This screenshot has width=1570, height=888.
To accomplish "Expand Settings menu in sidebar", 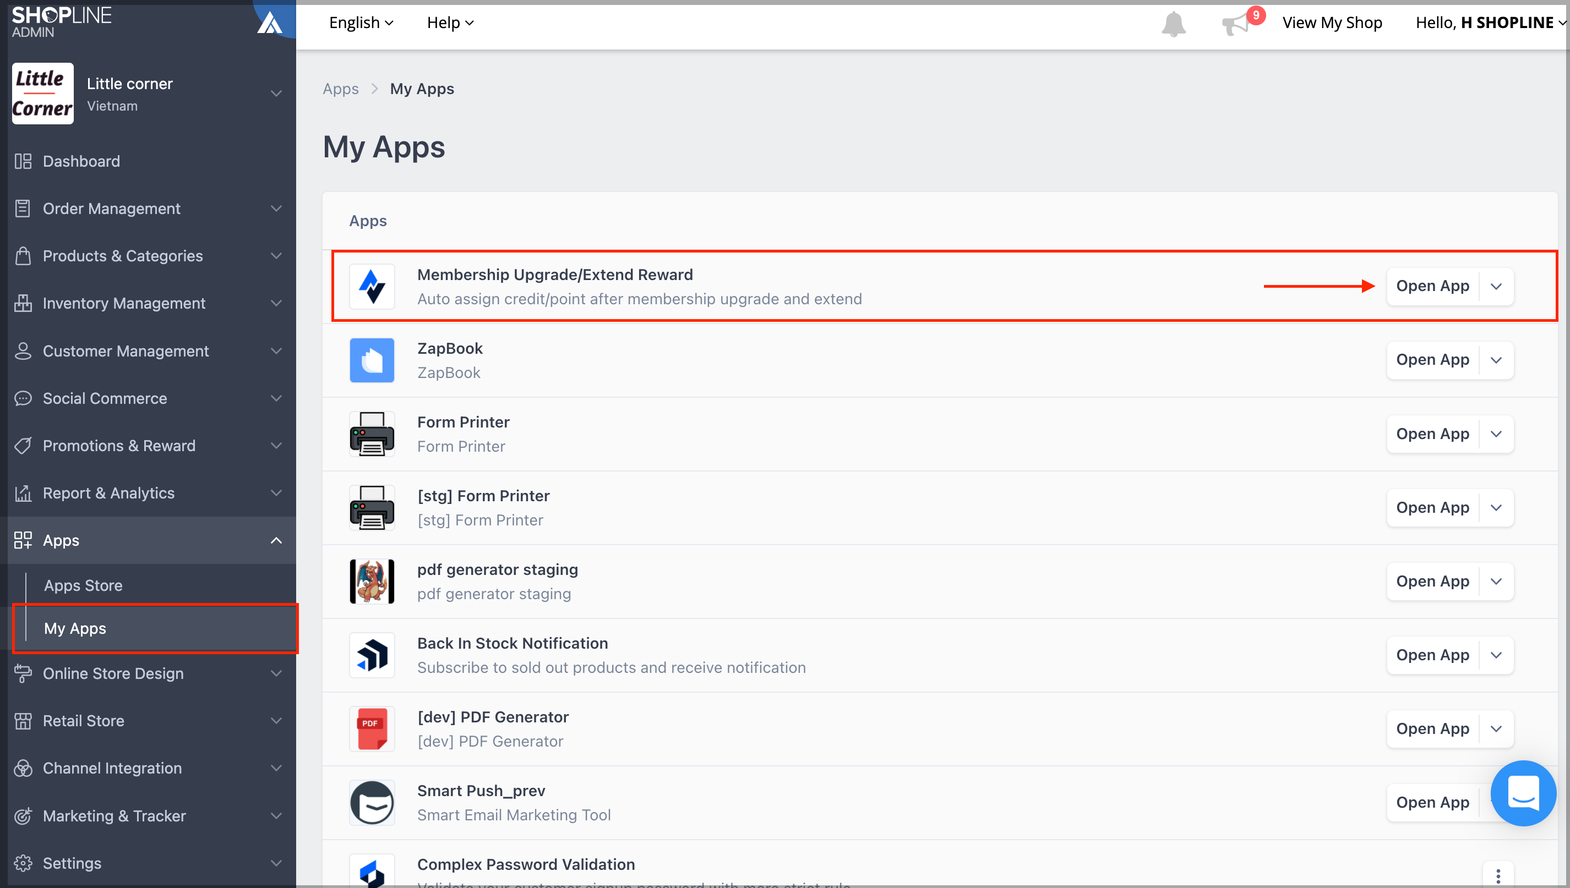I will coord(148,863).
